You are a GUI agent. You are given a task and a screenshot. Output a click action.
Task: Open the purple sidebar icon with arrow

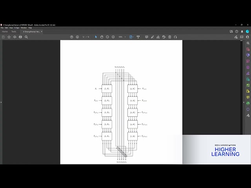(x=248, y=55)
